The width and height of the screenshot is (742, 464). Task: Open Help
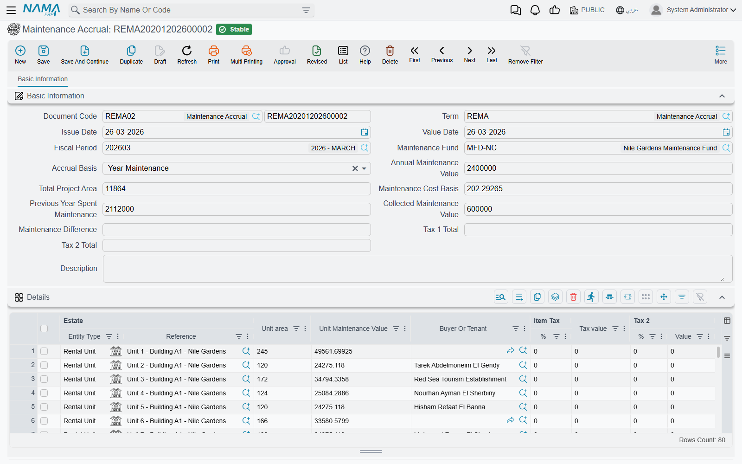(365, 55)
